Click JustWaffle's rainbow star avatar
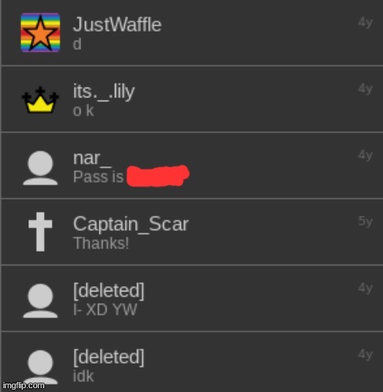The image size is (383, 392). click(x=41, y=32)
